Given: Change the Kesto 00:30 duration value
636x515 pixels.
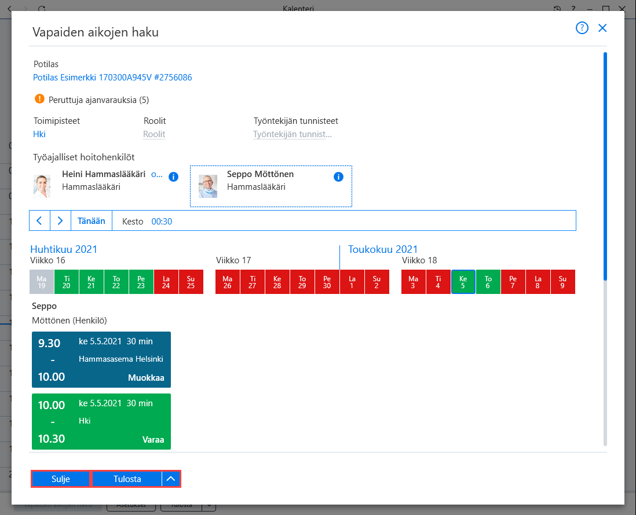Looking at the screenshot, I should tap(162, 221).
